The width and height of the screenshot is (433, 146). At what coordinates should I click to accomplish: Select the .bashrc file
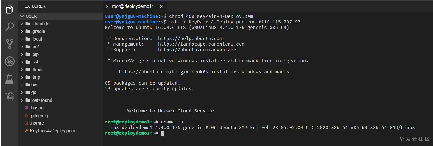38,108
